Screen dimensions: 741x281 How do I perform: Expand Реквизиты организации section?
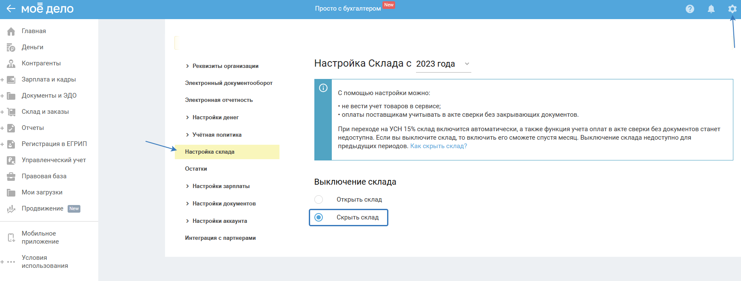click(x=188, y=66)
